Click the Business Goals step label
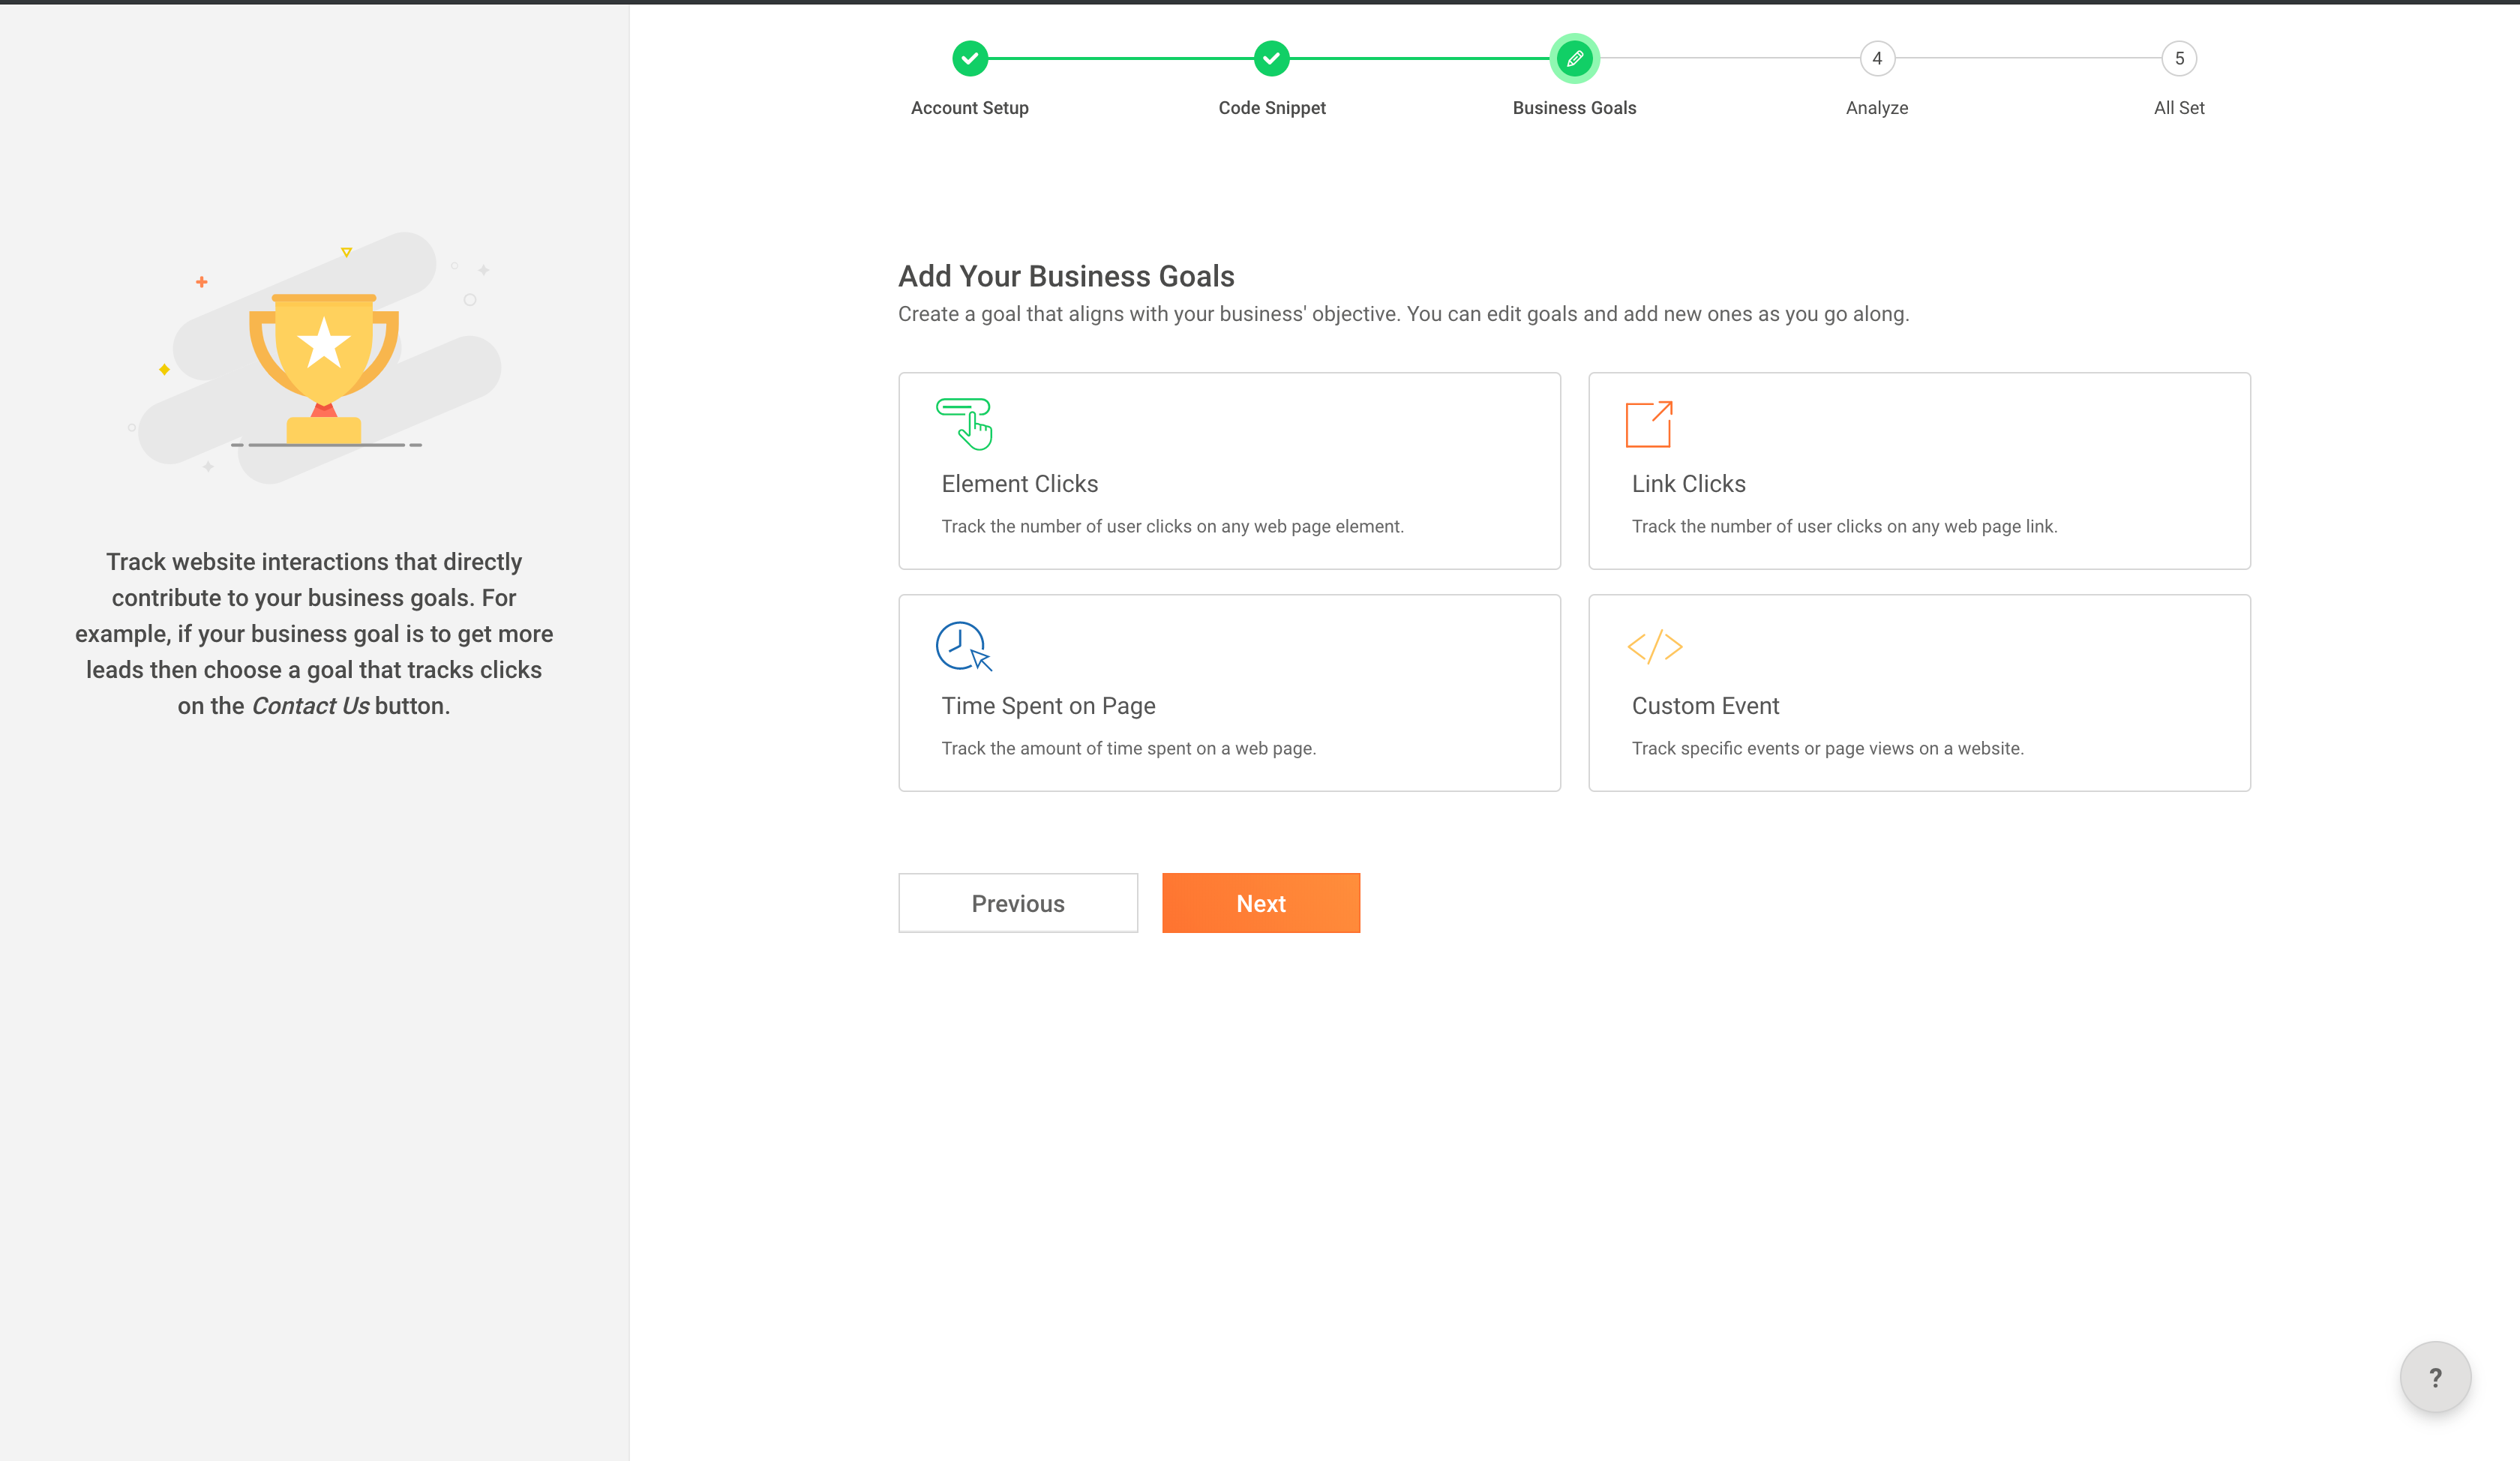Image resolution: width=2520 pixels, height=1461 pixels. 1574,108
